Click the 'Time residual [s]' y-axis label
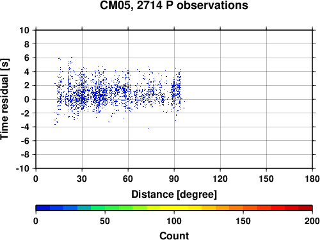The height and width of the screenshot is (240, 320). tap(4, 99)
